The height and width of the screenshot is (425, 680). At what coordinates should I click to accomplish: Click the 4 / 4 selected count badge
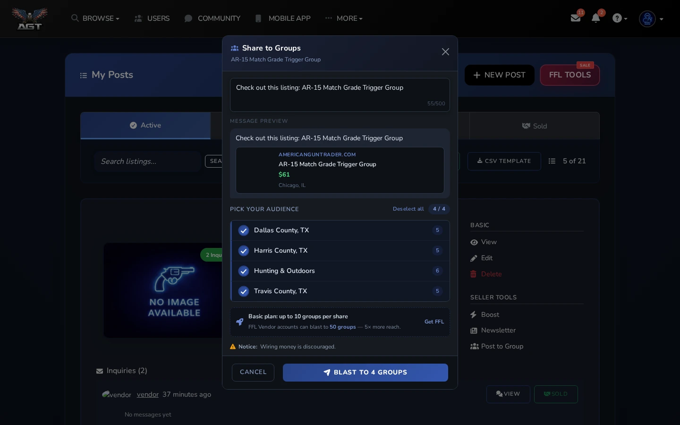coord(439,209)
